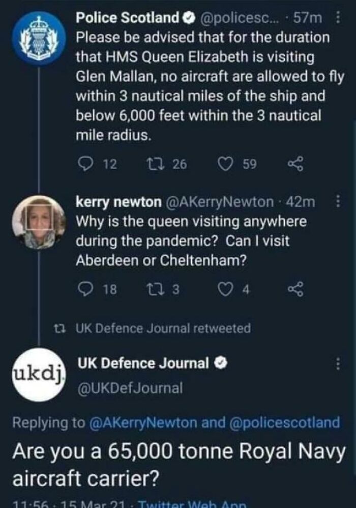
Task: Reply to kerry newton's tweet
Action: click(84, 290)
